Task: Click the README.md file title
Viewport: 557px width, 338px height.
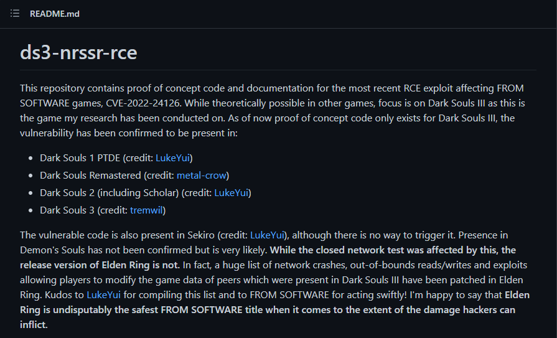Action: [55, 14]
